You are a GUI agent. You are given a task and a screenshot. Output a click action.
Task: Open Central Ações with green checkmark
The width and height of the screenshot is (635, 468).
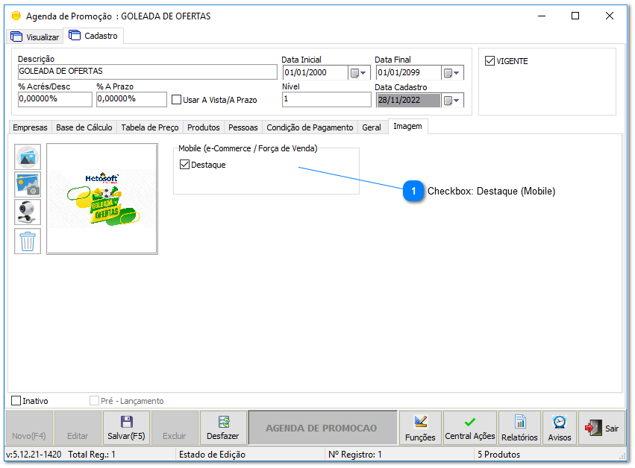[469, 429]
